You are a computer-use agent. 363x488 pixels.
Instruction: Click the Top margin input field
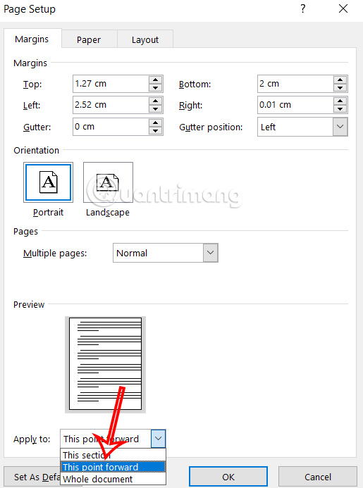111,84
